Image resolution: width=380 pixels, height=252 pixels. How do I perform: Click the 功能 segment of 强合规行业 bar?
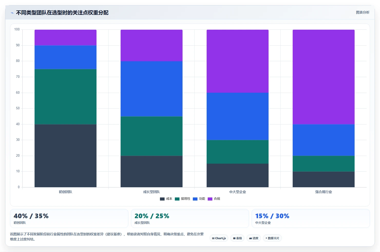pos(324,140)
